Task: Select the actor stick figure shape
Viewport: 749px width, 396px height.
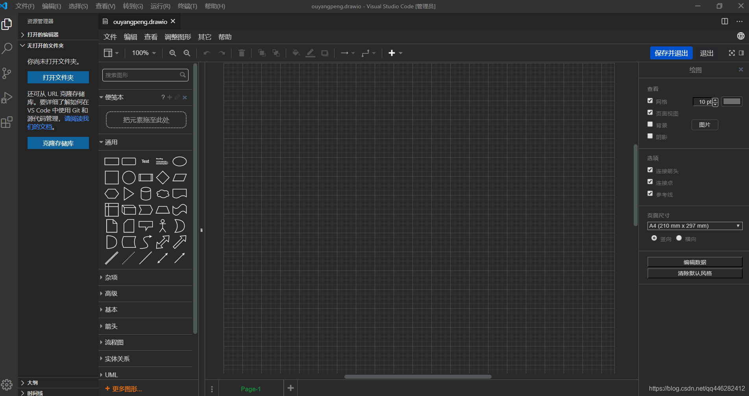Action: (163, 226)
